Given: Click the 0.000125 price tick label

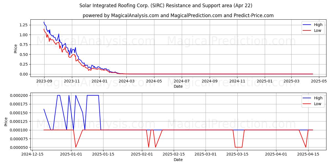Looking at the screenshot, I should coord(19,121).
